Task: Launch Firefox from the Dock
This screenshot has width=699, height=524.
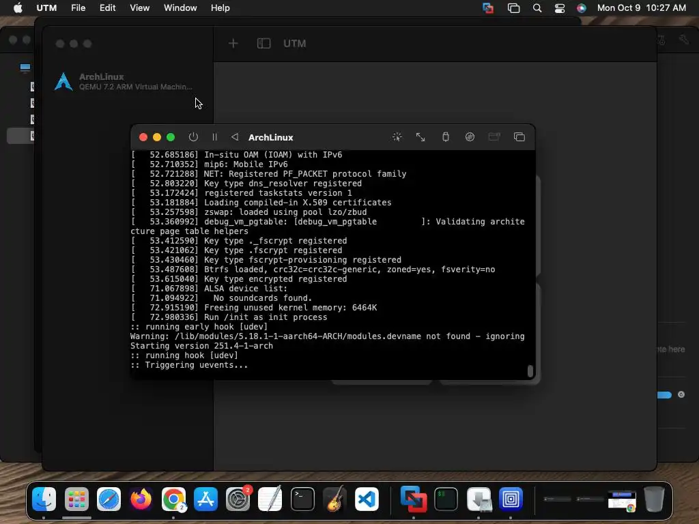Action: [x=141, y=499]
